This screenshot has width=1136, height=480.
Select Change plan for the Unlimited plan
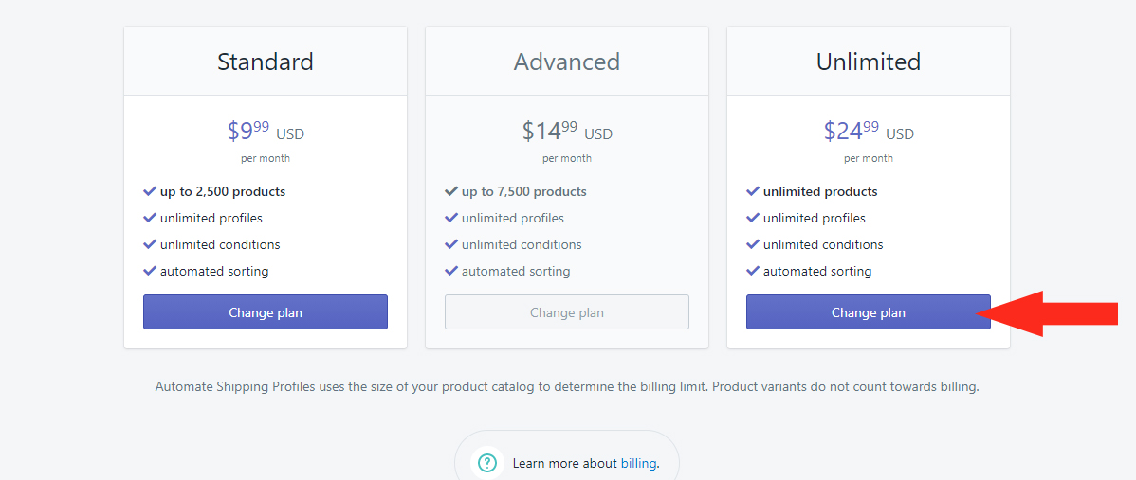point(868,312)
